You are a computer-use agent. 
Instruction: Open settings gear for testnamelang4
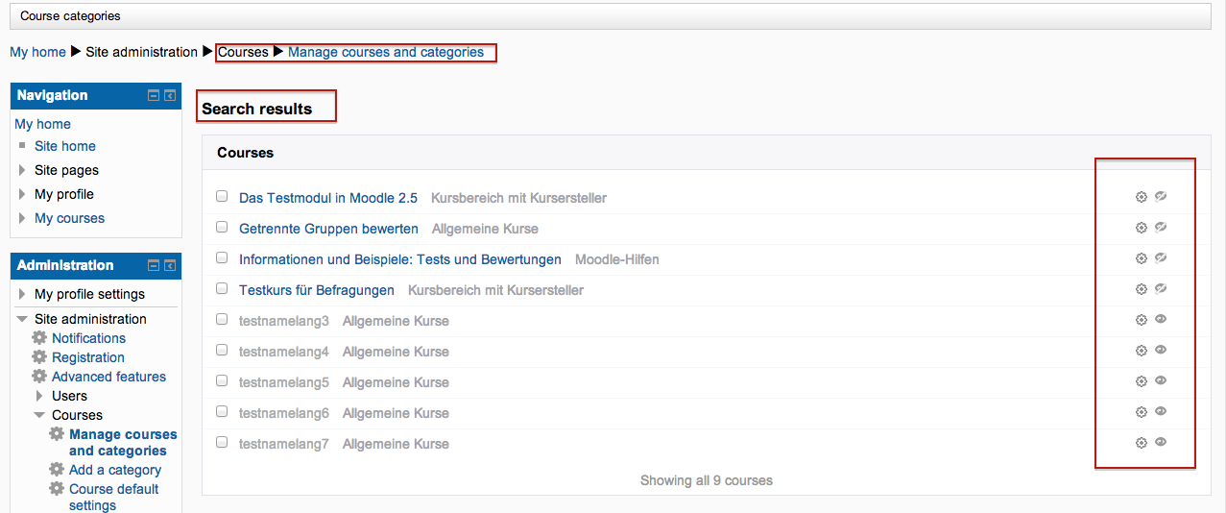[x=1142, y=351]
